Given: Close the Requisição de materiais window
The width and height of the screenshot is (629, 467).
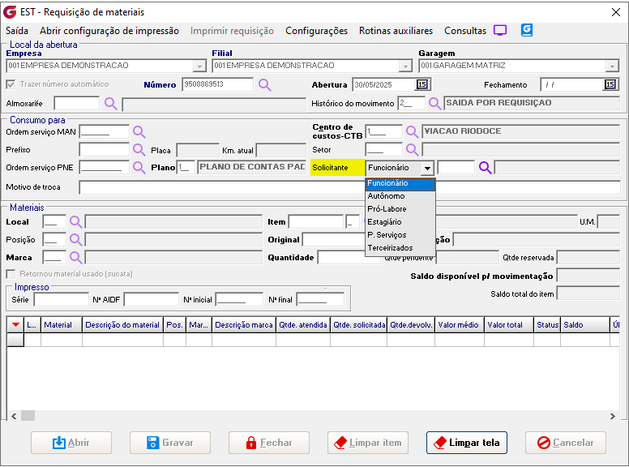Looking at the screenshot, I should [x=616, y=12].
